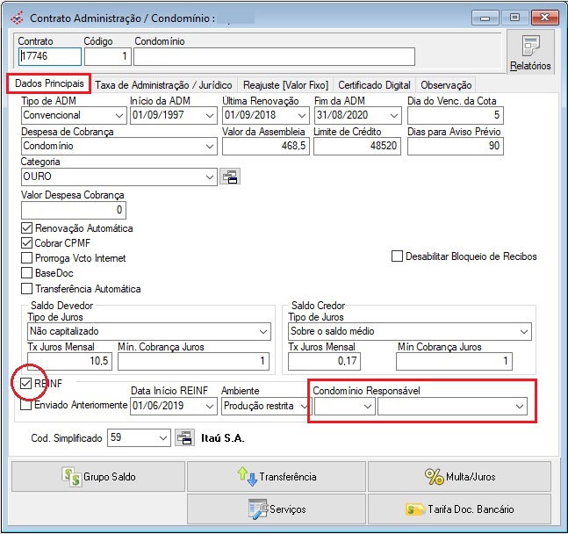Expand the Despesa de Cobrança dropdown
568x534 pixels.
(209, 146)
